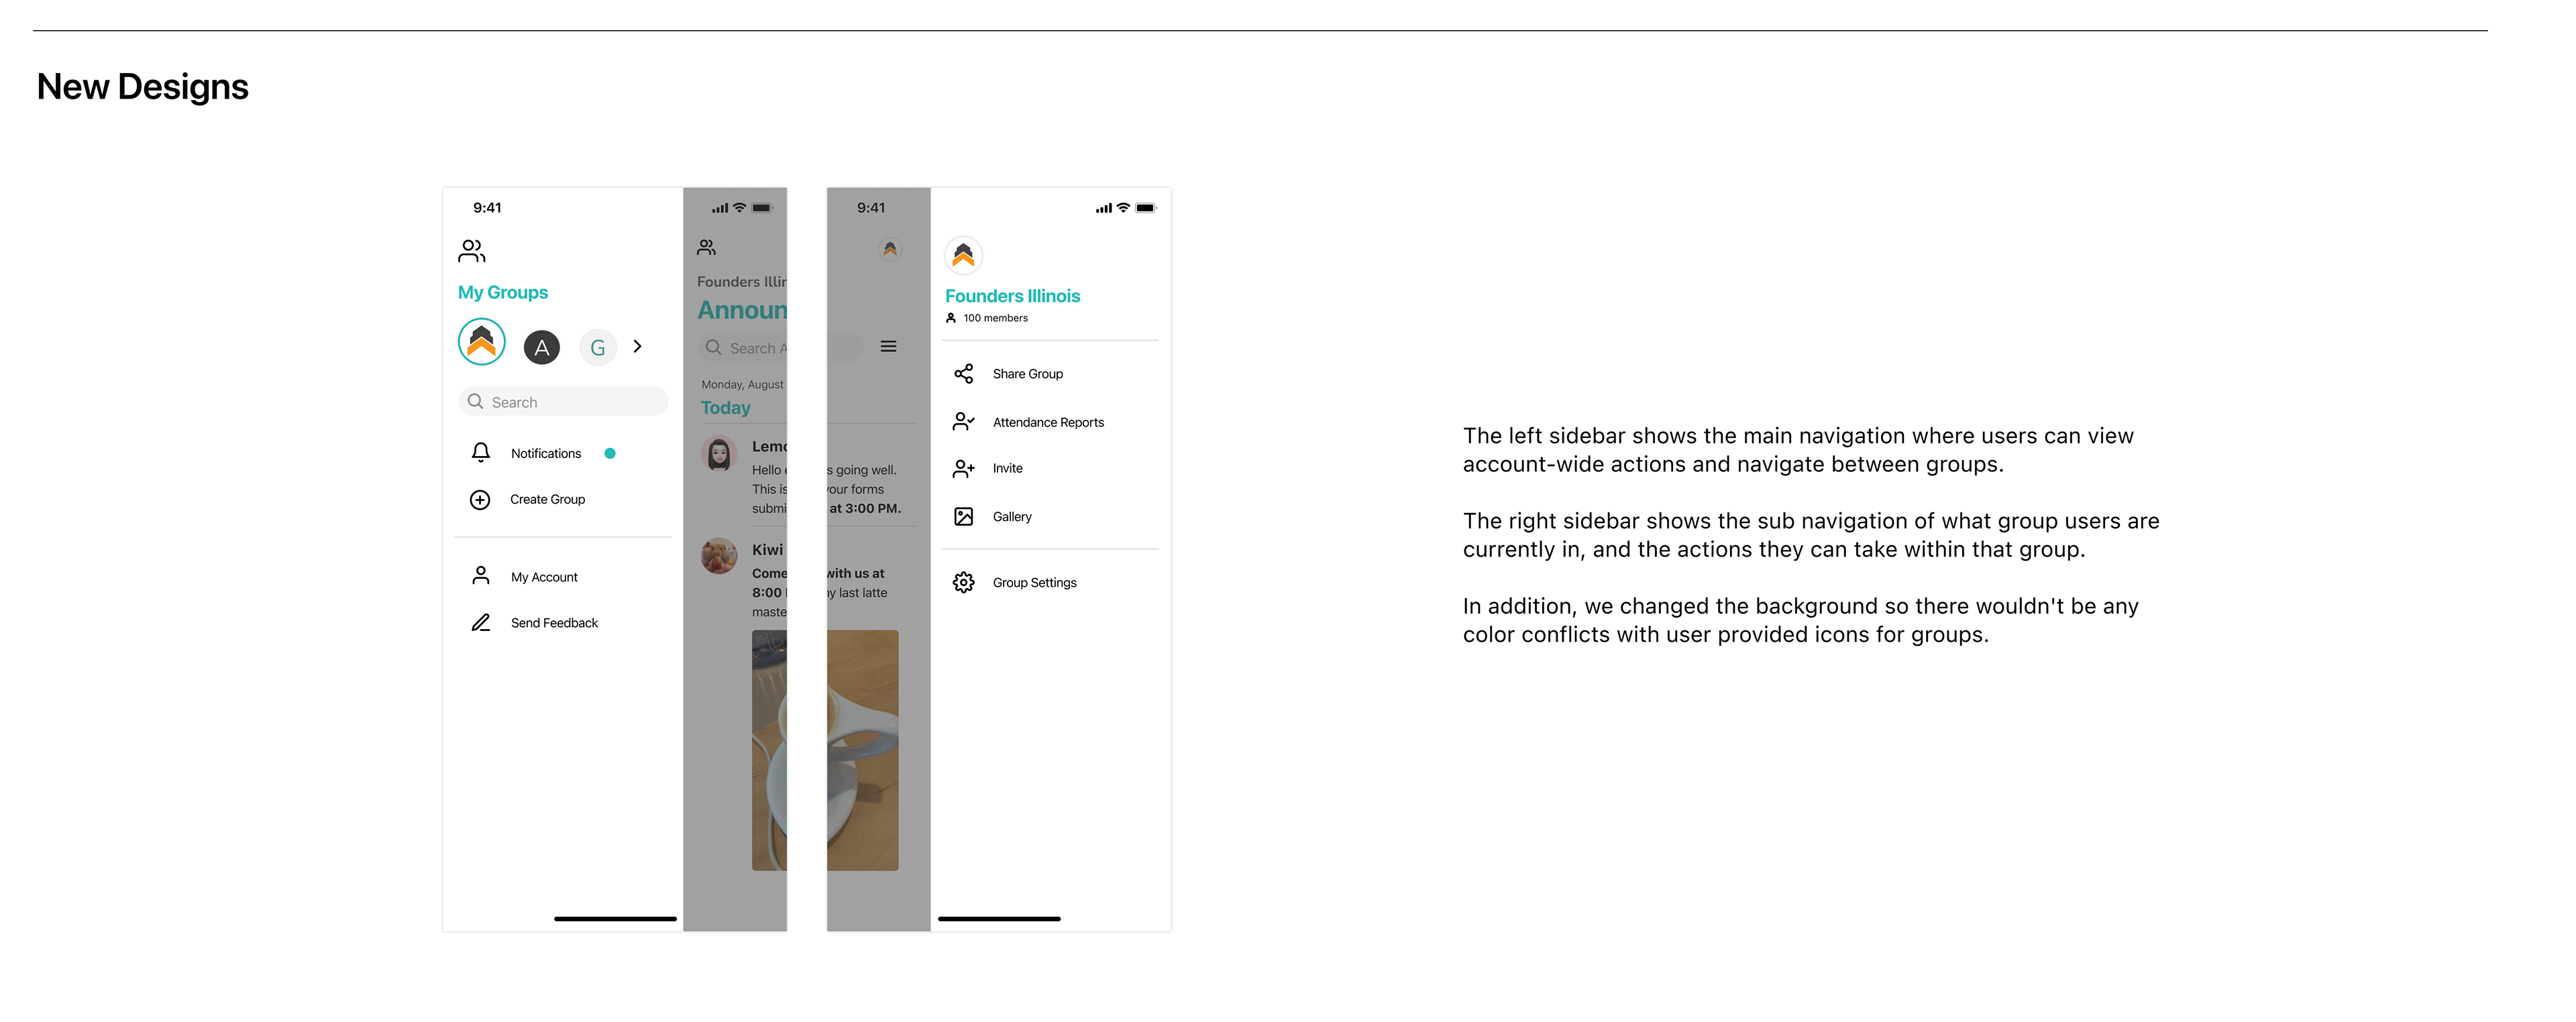
Task: Click the dimmed people icon above Founders Illinois
Action: pos(707,247)
